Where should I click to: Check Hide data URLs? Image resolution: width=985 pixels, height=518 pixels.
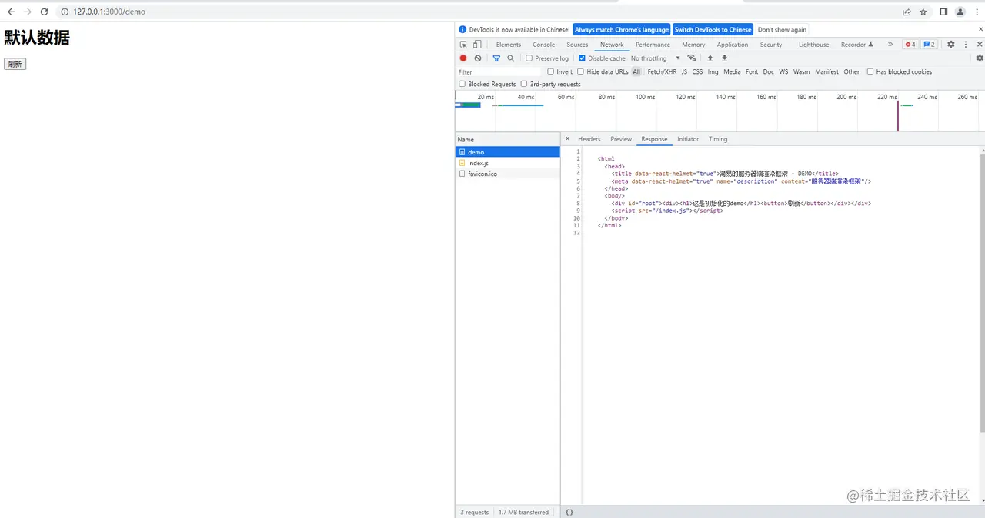(x=581, y=72)
